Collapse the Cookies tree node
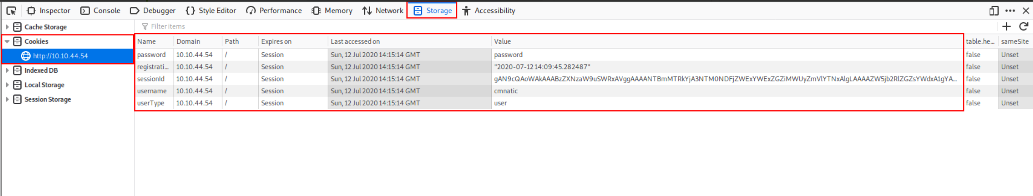Viewport: 1033px width, 196px height. pos(7,42)
